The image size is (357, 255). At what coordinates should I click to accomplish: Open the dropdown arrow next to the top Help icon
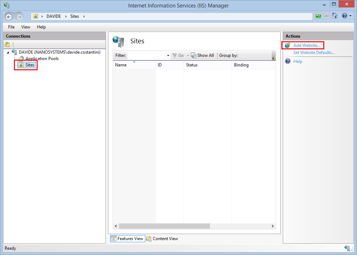pyautogui.click(x=350, y=16)
